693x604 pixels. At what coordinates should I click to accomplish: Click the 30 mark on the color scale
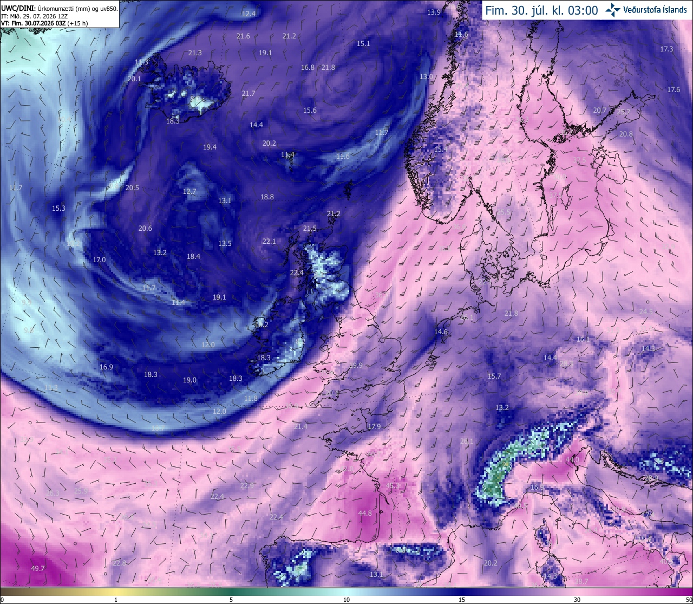click(577, 600)
